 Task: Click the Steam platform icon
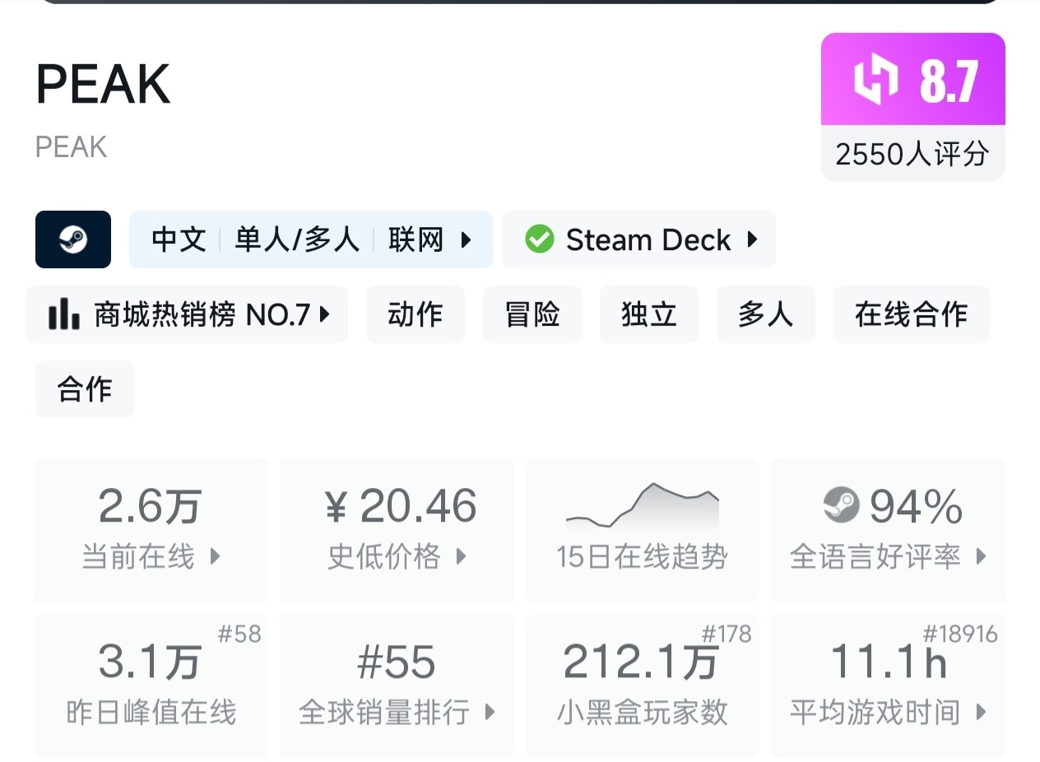click(73, 239)
